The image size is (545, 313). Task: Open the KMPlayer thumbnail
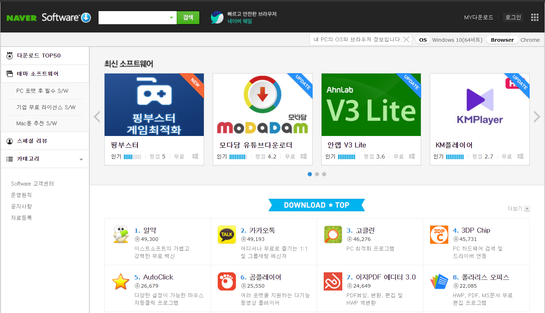point(480,105)
